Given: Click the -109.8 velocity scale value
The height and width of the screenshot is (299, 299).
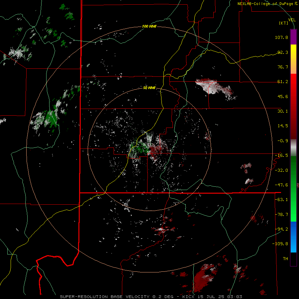Looking at the screenshot, I should click(280, 244).
